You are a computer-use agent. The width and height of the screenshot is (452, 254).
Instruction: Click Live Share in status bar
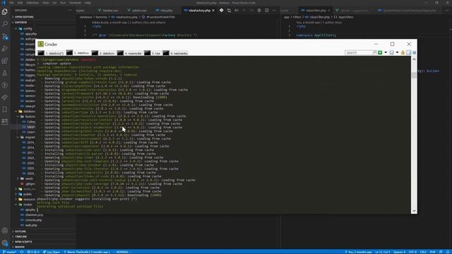pos(52,252)
